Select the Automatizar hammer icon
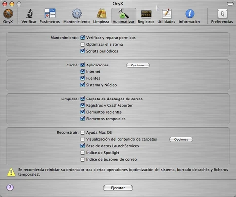The width and height of the screenshot is (236, 197). [123, 13]
